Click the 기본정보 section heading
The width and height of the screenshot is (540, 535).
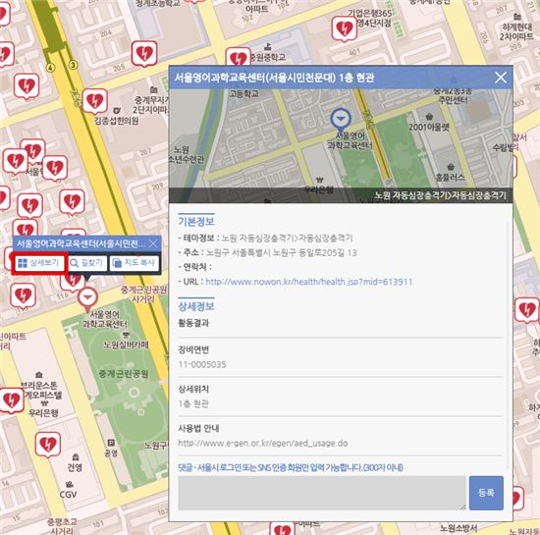pos(196,222)
